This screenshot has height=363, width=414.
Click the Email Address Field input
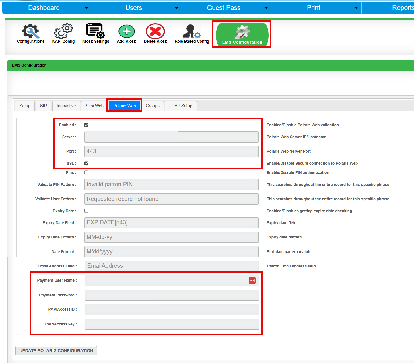pyautogui.click(x=172, y=266)
